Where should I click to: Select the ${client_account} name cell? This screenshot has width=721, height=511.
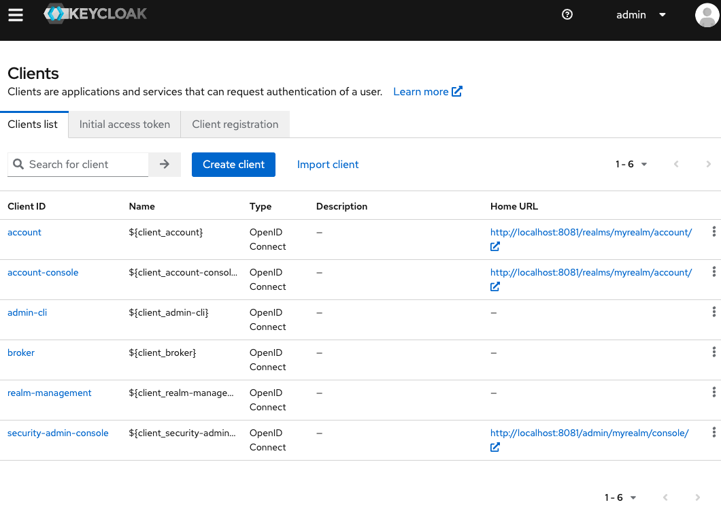pyautogui.click(x=166, y=232)
